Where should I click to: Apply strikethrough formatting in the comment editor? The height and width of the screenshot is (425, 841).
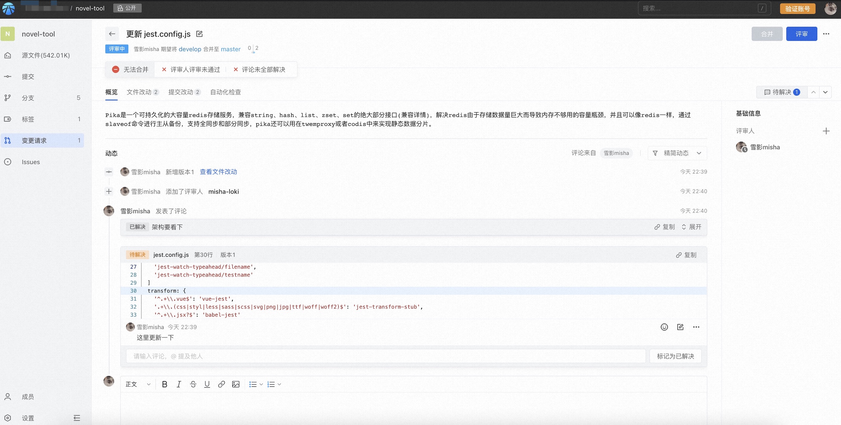(x=193, y=384)
